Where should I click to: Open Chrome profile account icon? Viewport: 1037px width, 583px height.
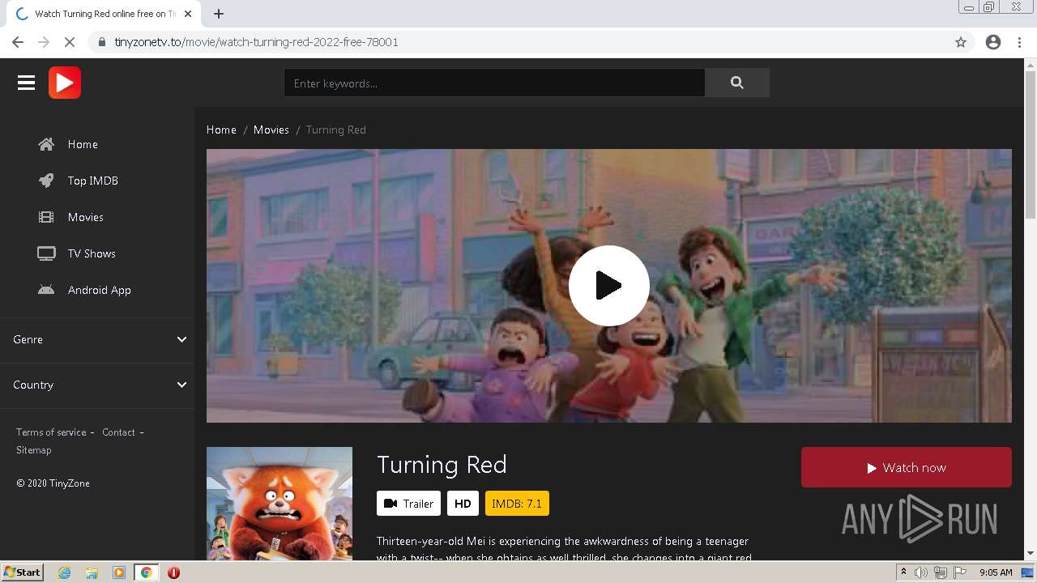point(993,42)
